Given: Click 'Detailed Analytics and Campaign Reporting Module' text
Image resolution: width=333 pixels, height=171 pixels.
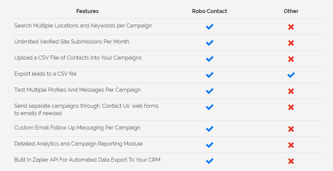Looking at the screenshot, I should tap(78, 144).
